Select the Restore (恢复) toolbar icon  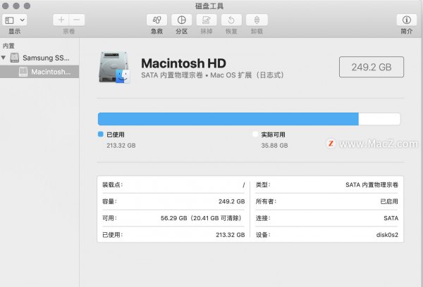[x=230, y=21]
